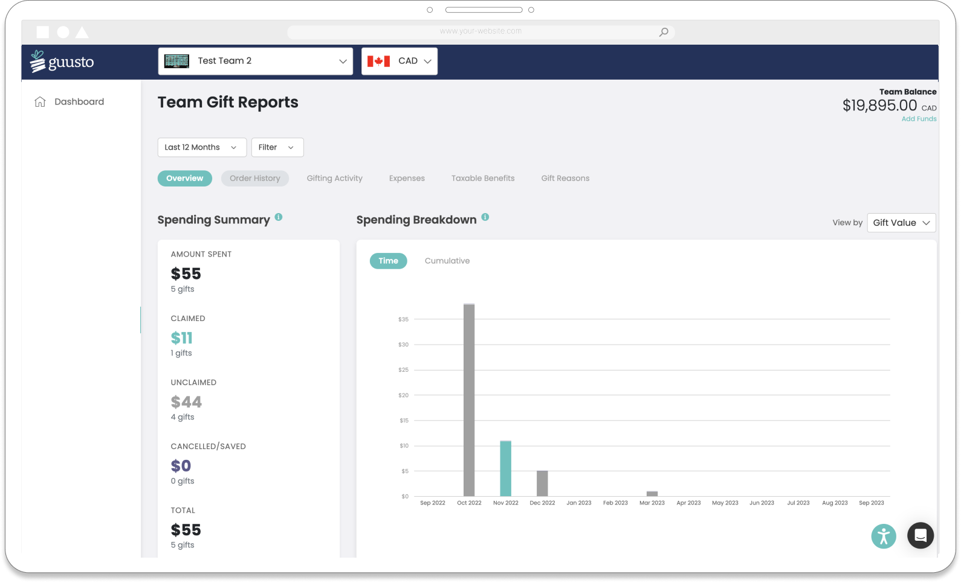Click the Canadian flag icon

coord(378,61)
